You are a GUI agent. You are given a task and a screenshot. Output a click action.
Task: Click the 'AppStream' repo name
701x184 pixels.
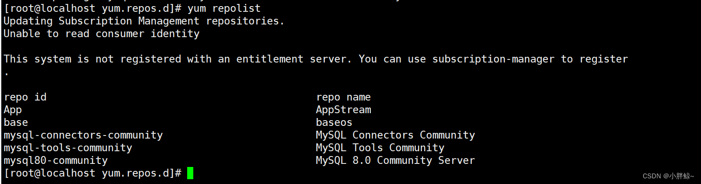(x=343, y=110)
